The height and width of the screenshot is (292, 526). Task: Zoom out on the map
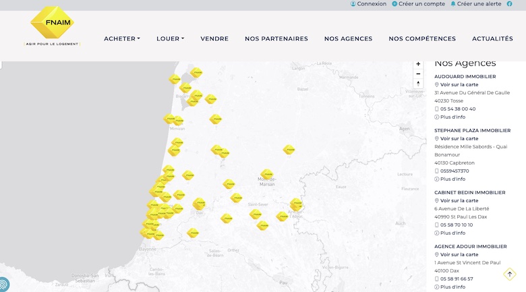coord(418,74)
